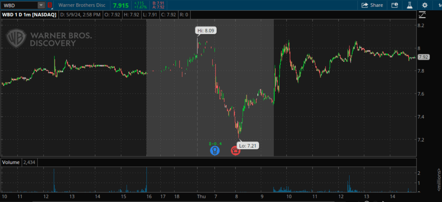
Task: Click the +.115 net change value
Action: point(139,3)
